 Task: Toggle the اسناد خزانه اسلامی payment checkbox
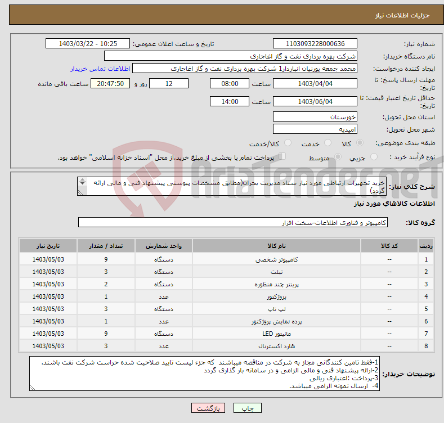282,156
